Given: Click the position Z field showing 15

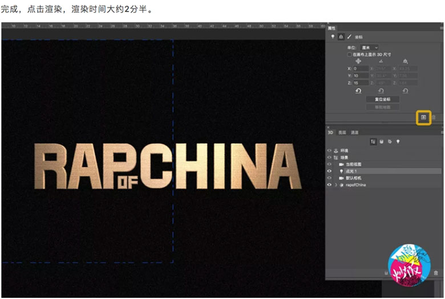Looking at the screenshot, I should (361, 83).
